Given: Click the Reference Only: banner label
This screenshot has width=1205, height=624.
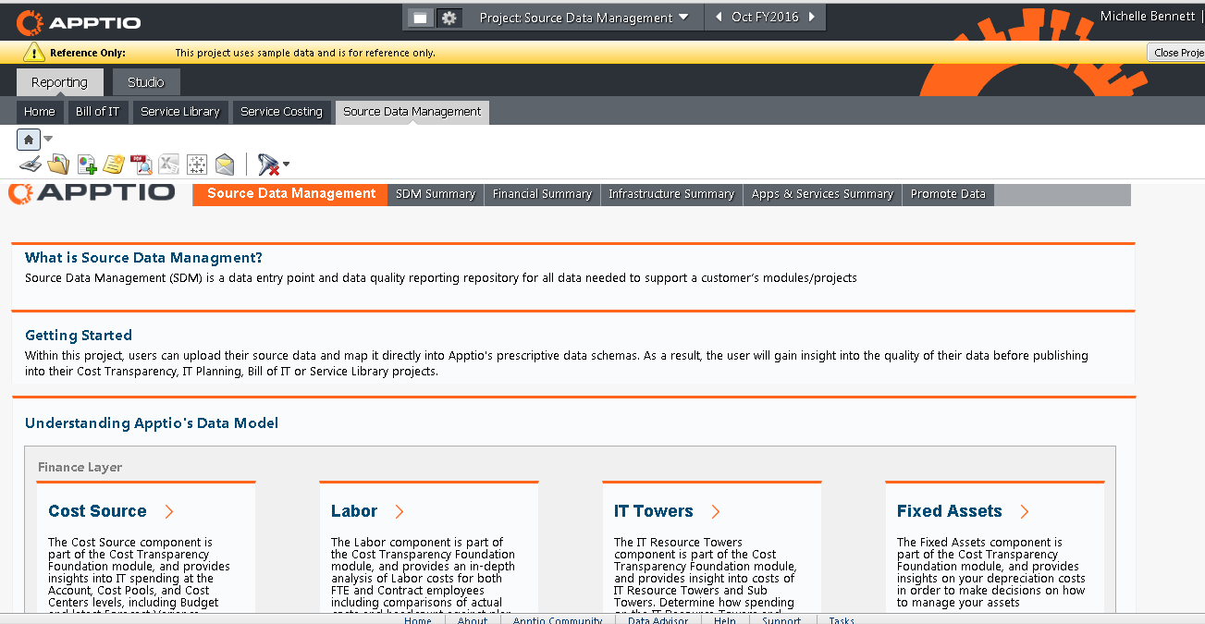Looking at the screenshot, I should pyautogui.click(x=88, y=53).
